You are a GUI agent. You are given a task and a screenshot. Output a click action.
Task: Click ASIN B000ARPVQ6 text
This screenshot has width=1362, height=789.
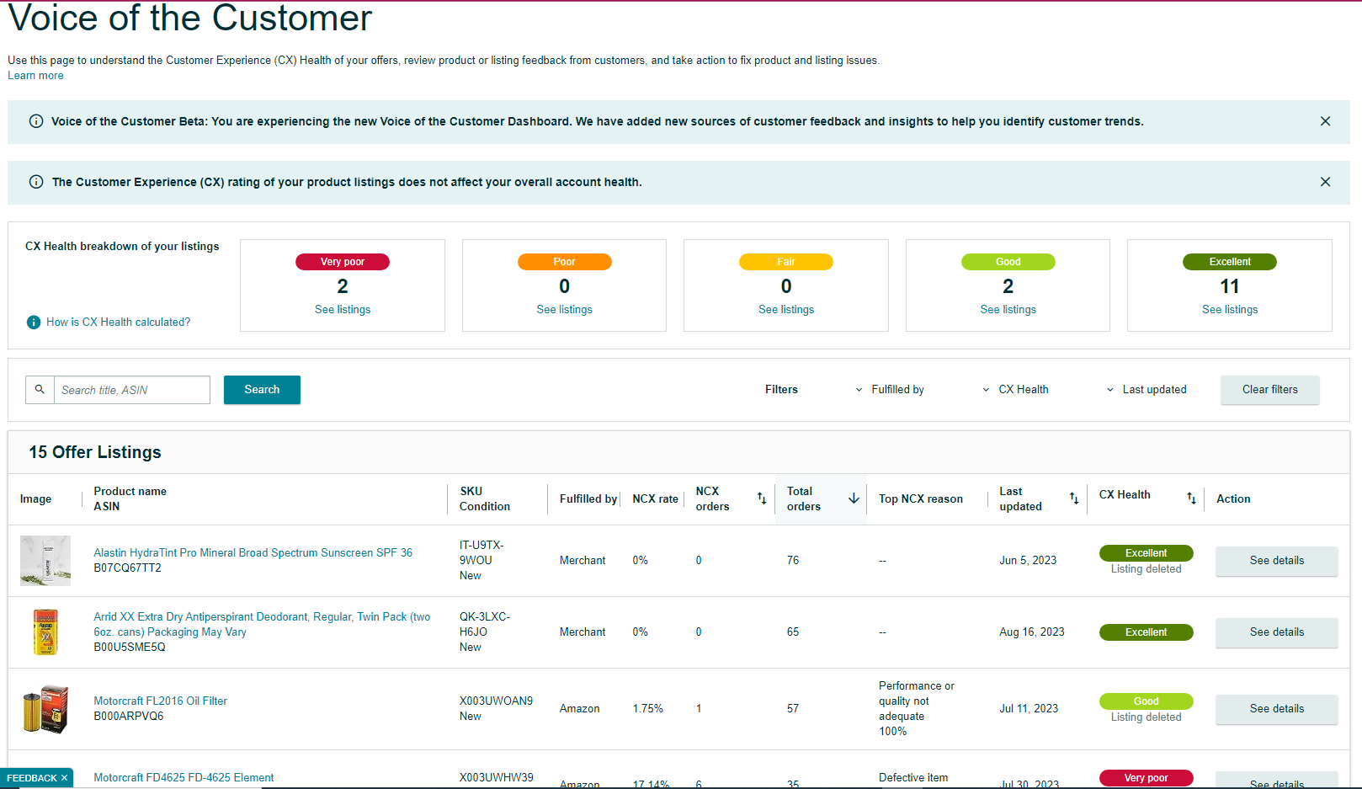[129, 717]
